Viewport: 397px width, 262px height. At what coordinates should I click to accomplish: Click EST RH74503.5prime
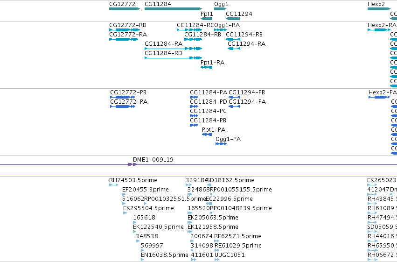coord(113,185)
